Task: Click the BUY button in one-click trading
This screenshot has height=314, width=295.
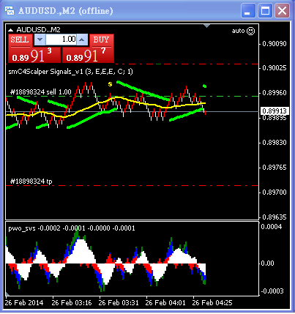Action: 102,40
